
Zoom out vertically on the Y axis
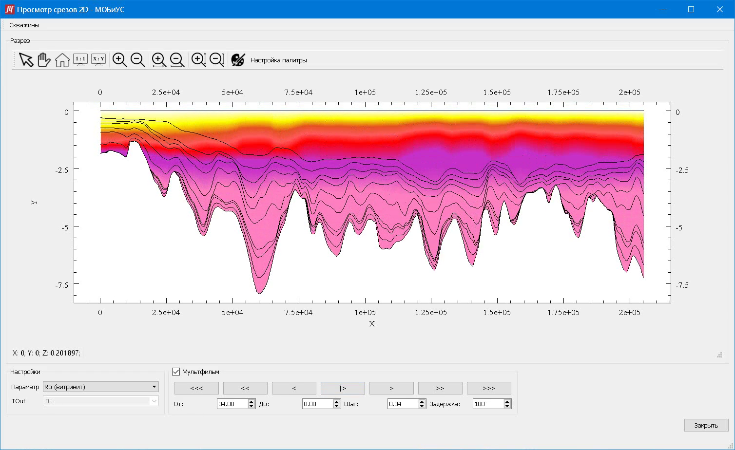tap(217, 60)
